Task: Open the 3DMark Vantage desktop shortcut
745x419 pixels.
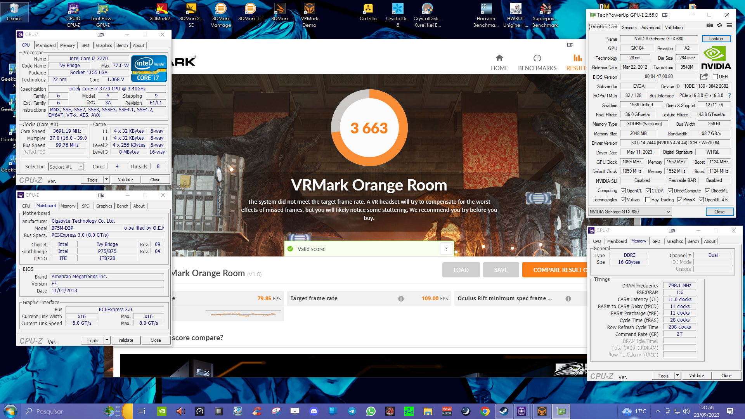Action: pos(221,16)
